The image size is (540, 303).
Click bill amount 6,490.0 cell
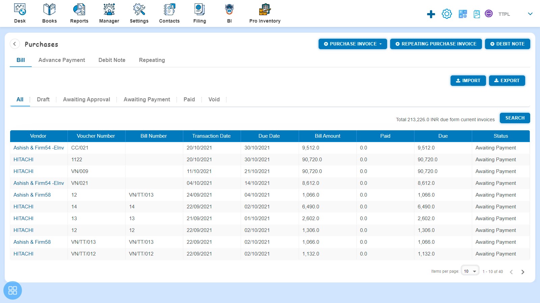pyautogui.click(x=327, y=207)
